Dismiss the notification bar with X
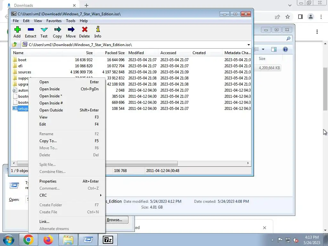 264,228
